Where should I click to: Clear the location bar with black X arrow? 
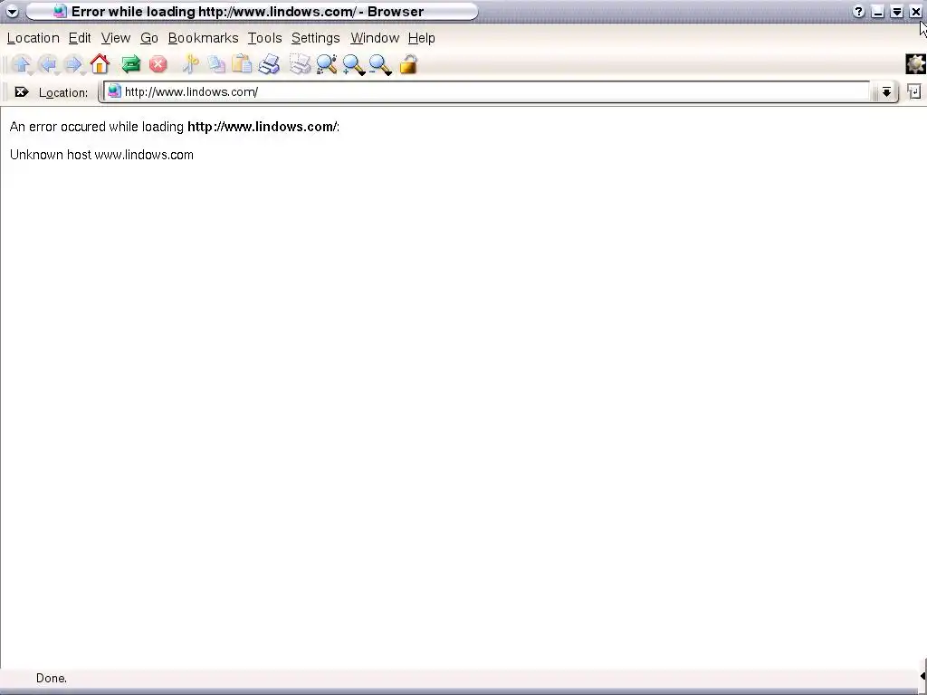22,91
